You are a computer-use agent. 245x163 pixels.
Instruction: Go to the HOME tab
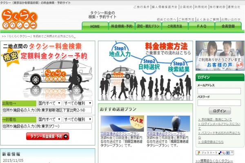click(x=95, y=26)
